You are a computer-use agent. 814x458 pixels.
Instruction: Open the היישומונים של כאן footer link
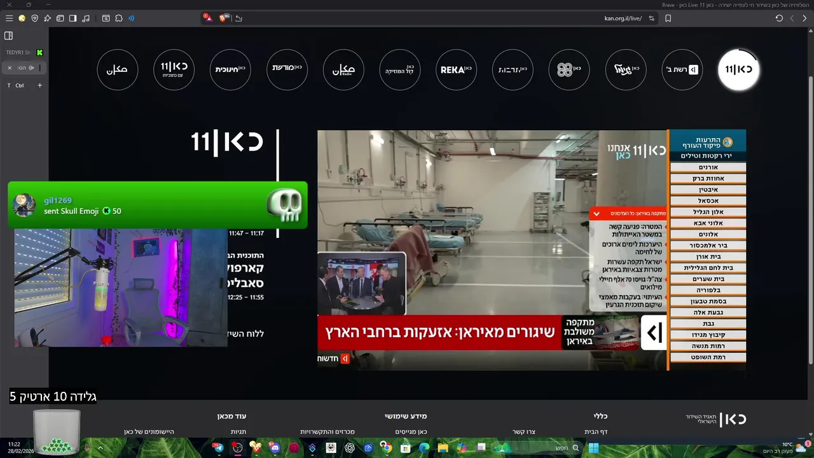[149, 432]
